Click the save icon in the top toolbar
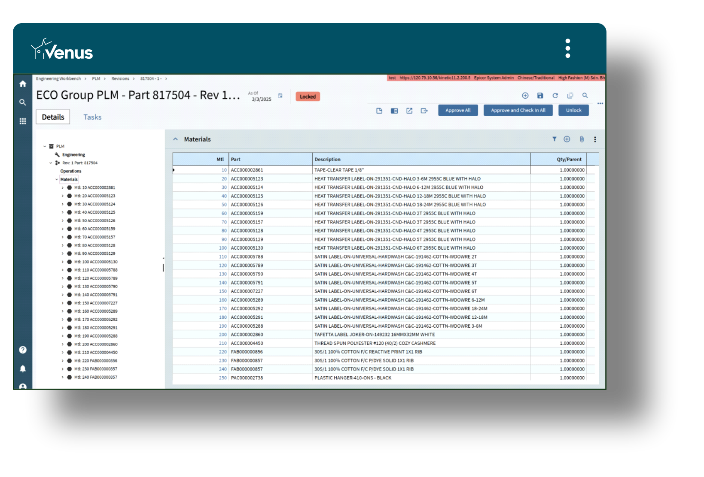 [540, 96]
